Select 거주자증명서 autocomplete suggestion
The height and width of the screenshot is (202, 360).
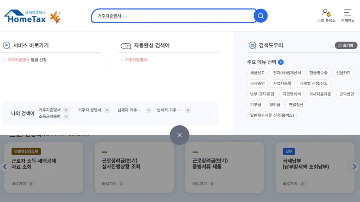click(136, 60)
